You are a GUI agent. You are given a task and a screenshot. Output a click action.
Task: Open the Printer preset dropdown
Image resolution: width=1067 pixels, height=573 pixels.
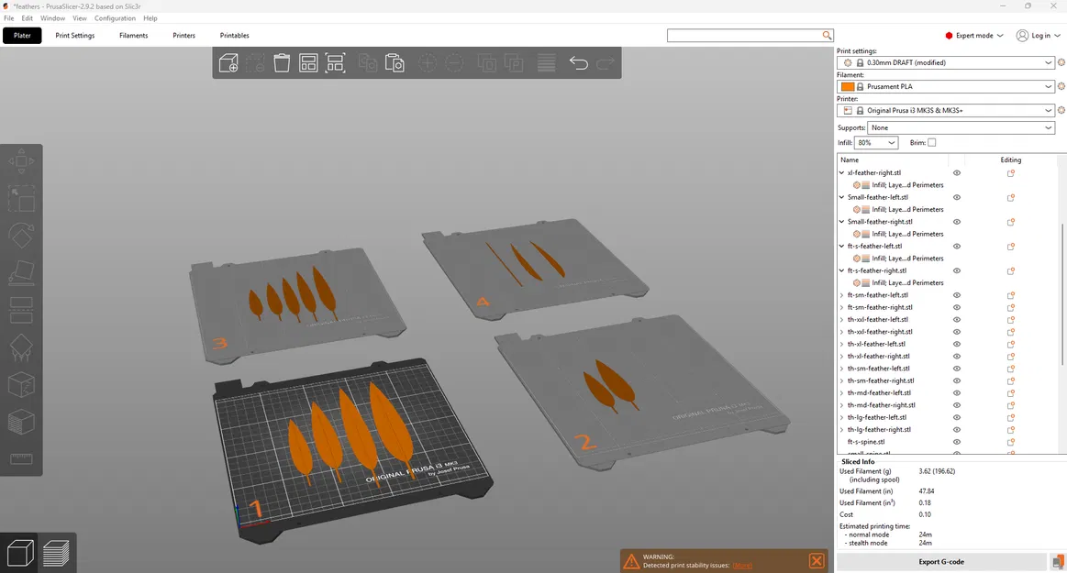point(945,110)
